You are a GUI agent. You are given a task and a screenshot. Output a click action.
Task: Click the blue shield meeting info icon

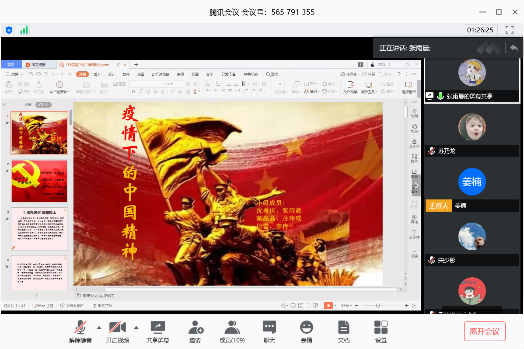click(9, 30)
